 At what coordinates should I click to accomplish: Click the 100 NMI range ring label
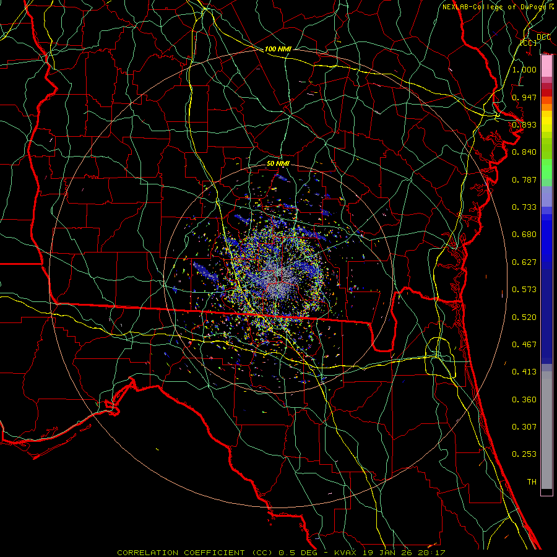pyautogui.click(x=278, y=49)
